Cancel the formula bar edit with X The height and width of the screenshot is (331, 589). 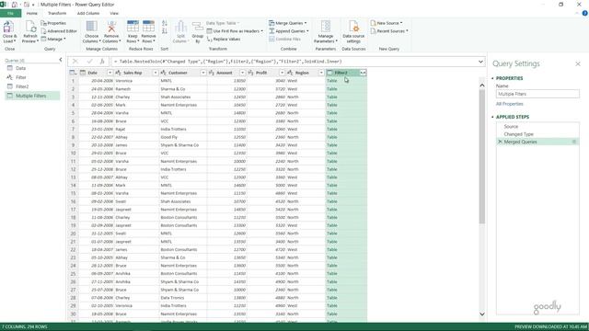click(75, 62)
